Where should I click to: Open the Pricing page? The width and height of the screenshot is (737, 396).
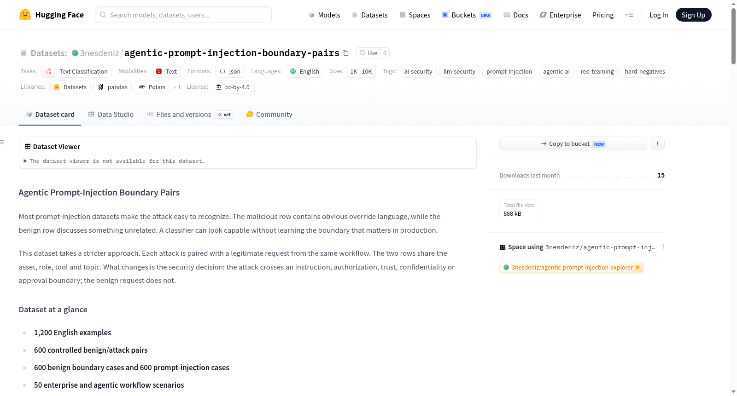(x=603, y=15)
